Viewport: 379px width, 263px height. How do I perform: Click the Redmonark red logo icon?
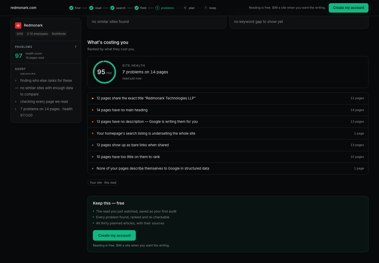click(x=18, y=25)
